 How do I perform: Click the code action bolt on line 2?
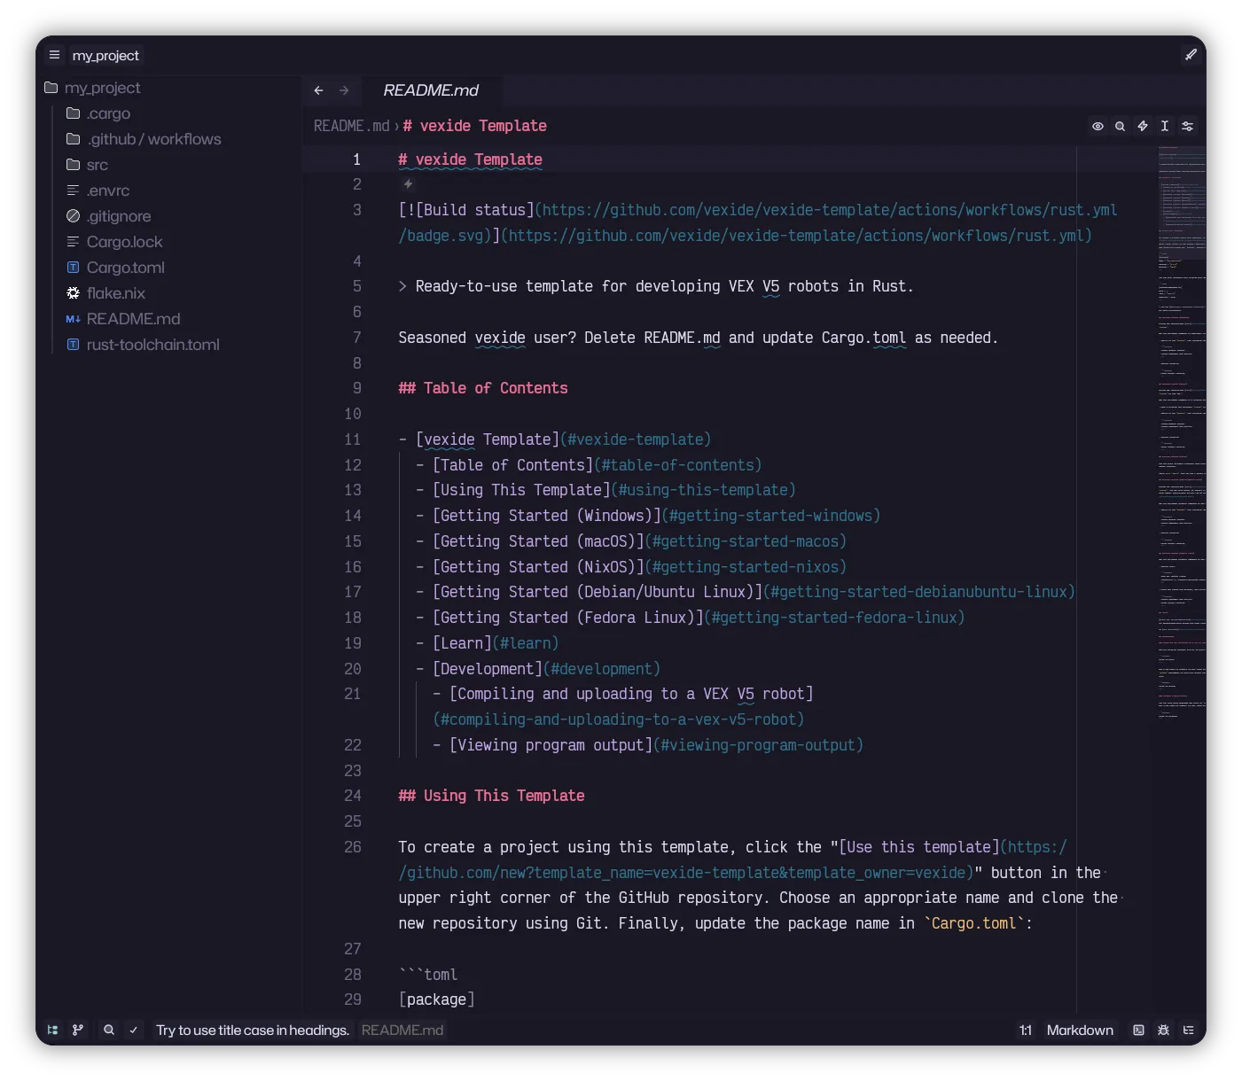pyautogui.click(x=408, y=184)
